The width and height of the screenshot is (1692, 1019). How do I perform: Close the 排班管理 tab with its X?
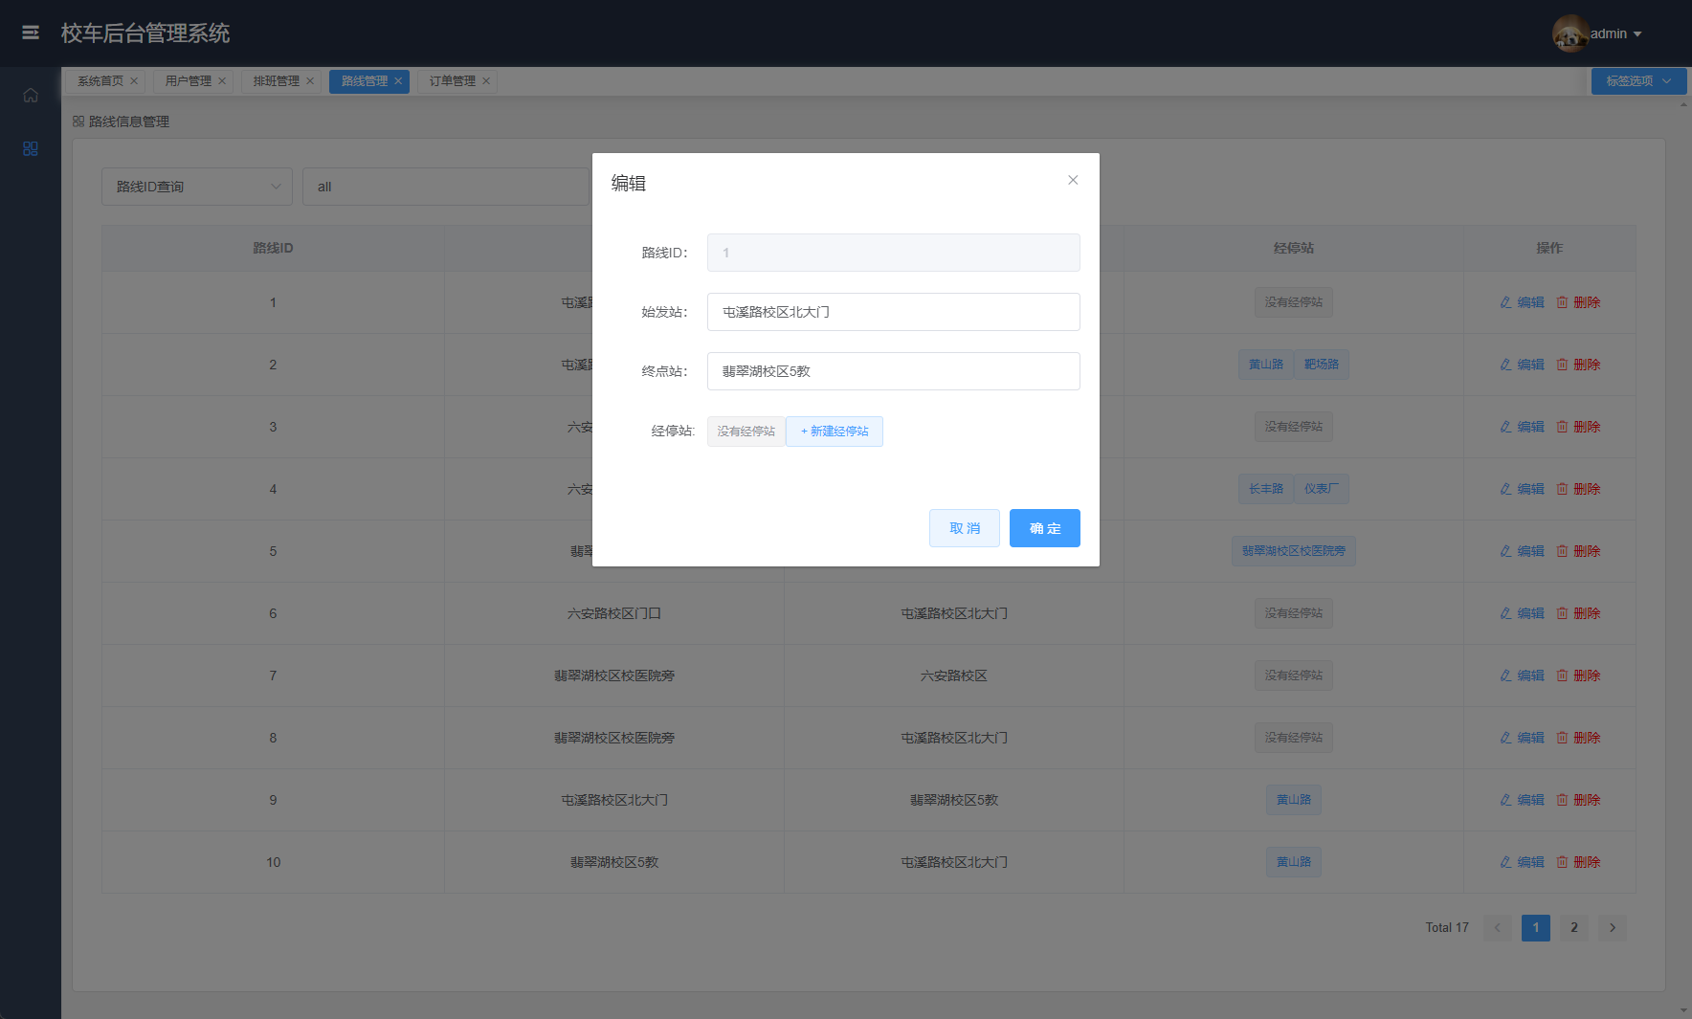tap(310, 81)
